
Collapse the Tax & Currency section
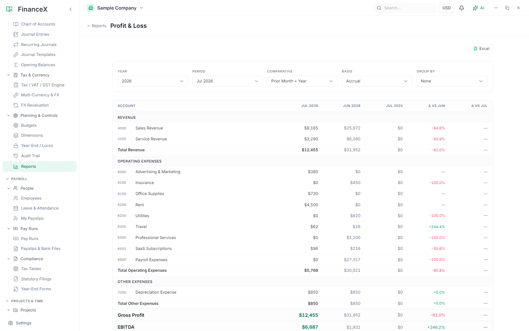pos(9,75)
